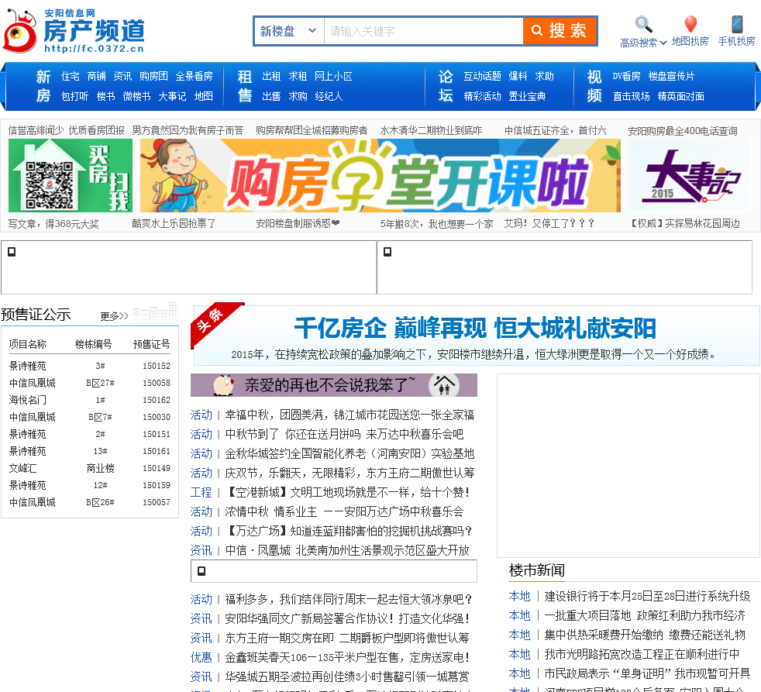Click the 房产频道 site logo
761x692 pixels.
pyautogui.click(x=74, y=31)
